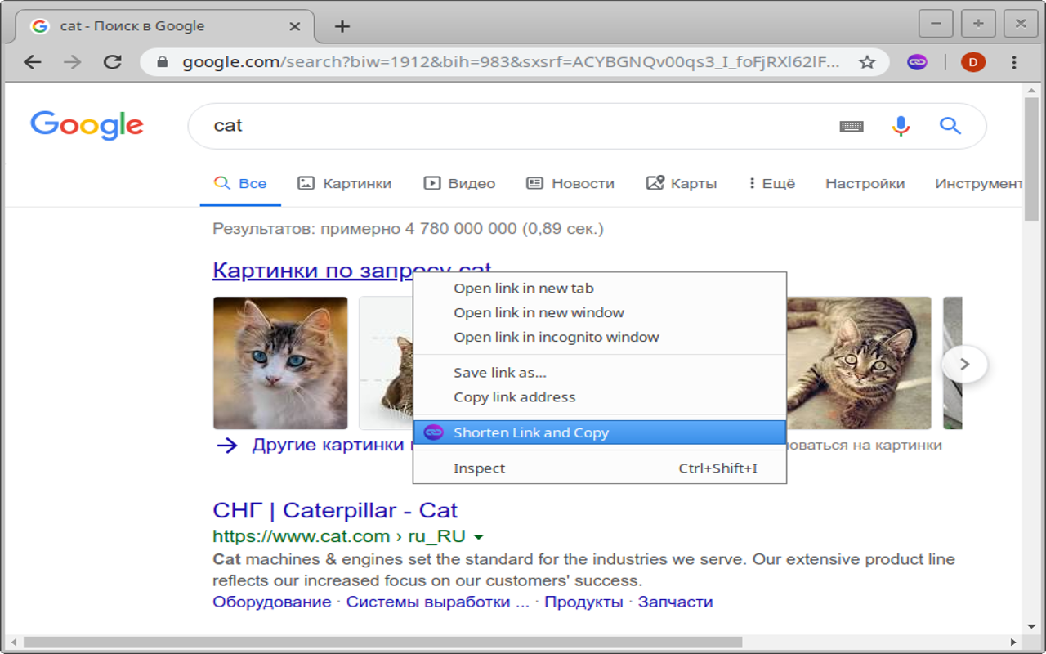Click the scroll down arrow of vertical scrollbar
This screenshot has width=1046, height=654.
[x=1032, y=627]
